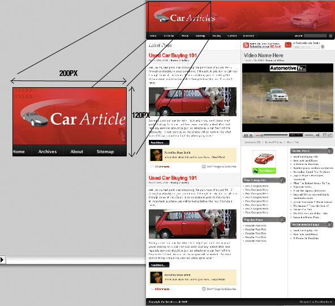Open Sitemap in the site navigation bar
The image size is (335, 306).
200,36
